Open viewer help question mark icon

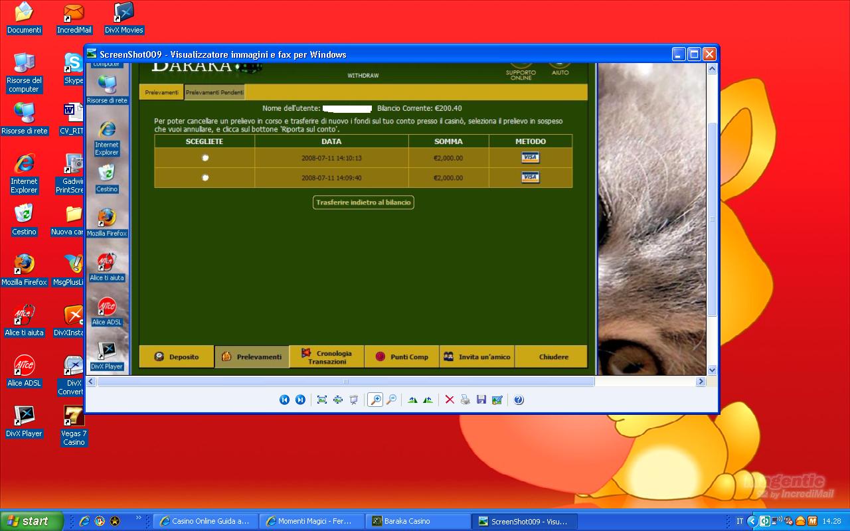(x=519, y=400)
